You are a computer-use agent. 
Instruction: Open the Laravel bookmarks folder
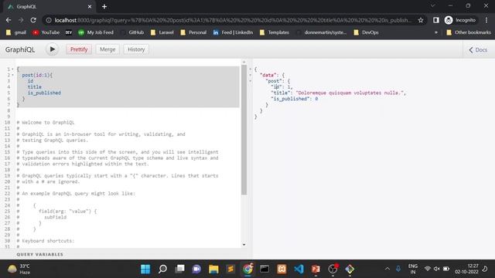[x=162, y=32]
